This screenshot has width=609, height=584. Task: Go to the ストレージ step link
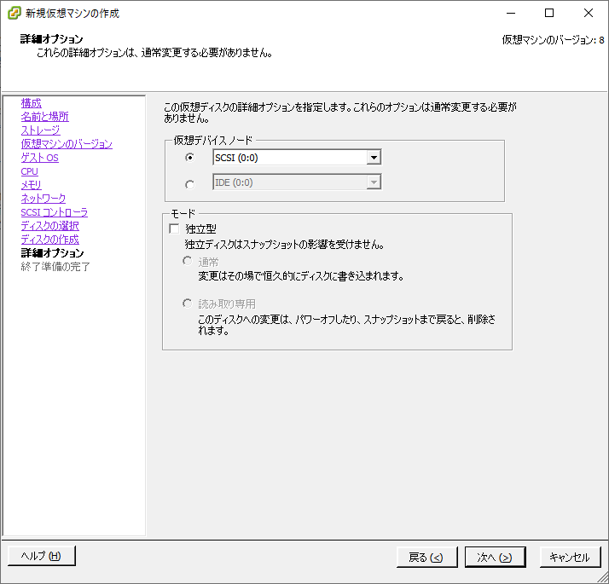click(40, 130)
